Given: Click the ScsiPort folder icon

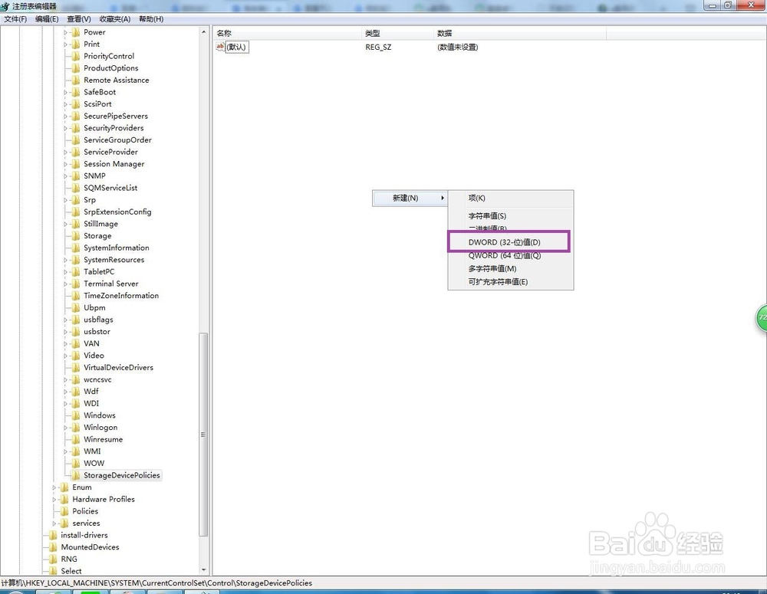Looking at the screenshot, I should click(75, 104).
